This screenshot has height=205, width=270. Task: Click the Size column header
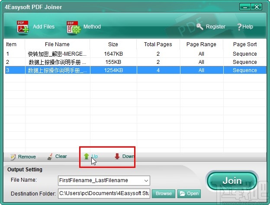click(x=113, y=44)
